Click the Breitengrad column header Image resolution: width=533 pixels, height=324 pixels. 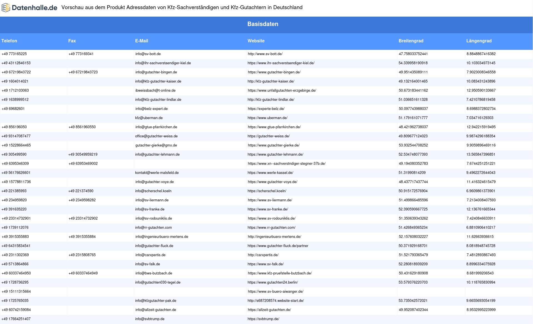(x=411, y=41)
